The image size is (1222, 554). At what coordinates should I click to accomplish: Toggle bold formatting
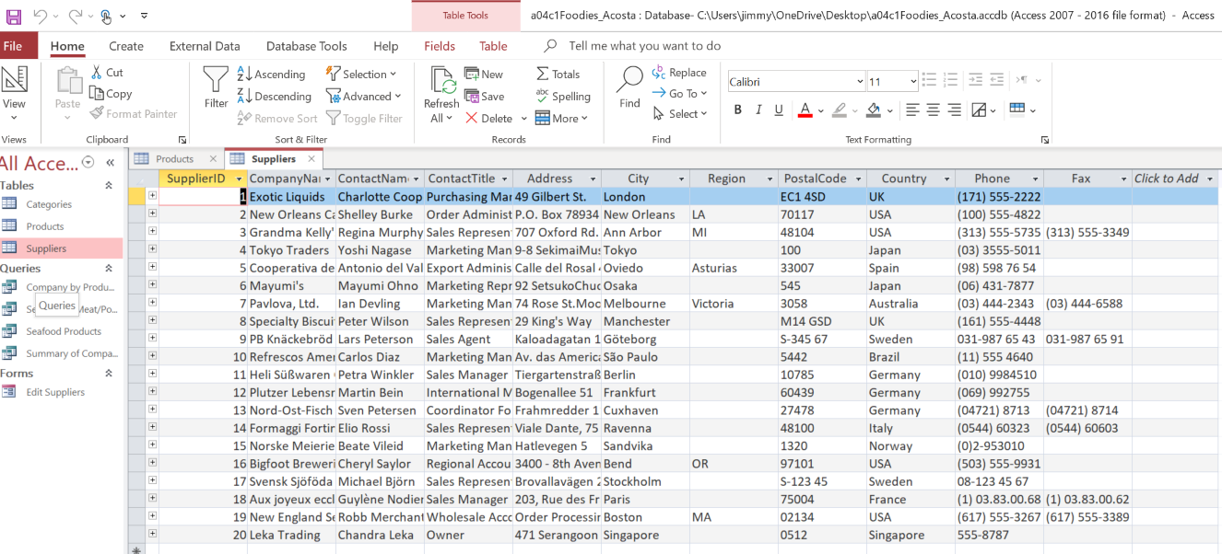(737, 109)
